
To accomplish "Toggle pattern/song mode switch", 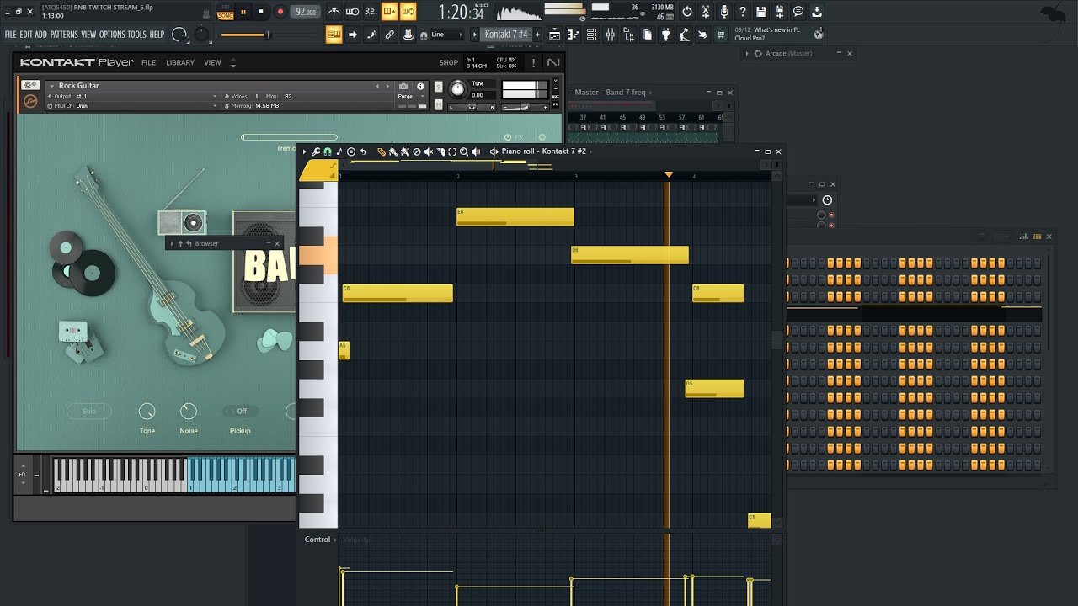I will pos(225,12).
